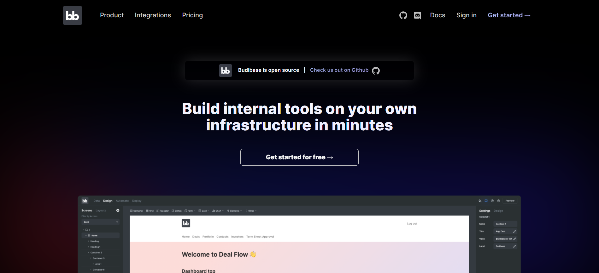Switch to the Layouts tab
Image resolution: width=599 pixels, height=273 pixels.
click(101, 210)
